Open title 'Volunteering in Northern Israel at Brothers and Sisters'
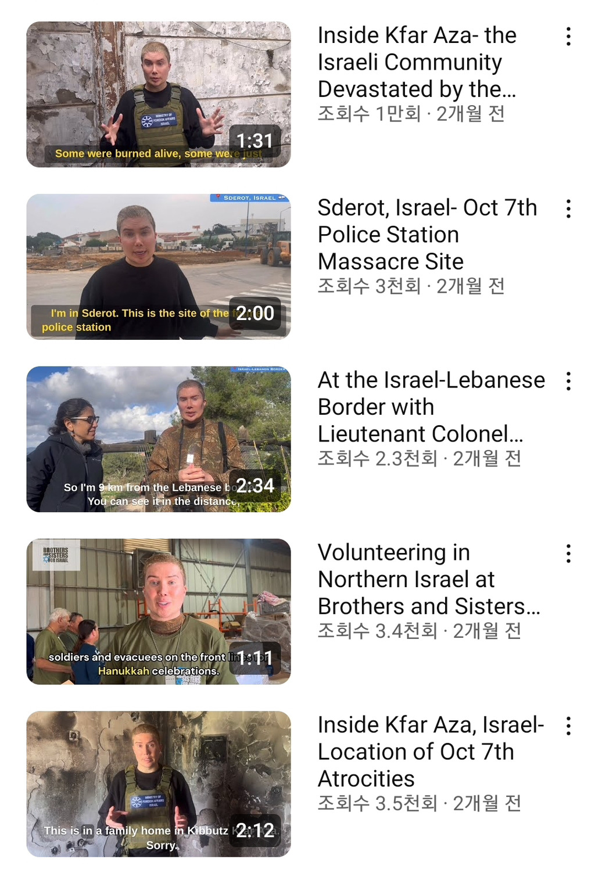 pyautogui.click(x=429, y=579)
